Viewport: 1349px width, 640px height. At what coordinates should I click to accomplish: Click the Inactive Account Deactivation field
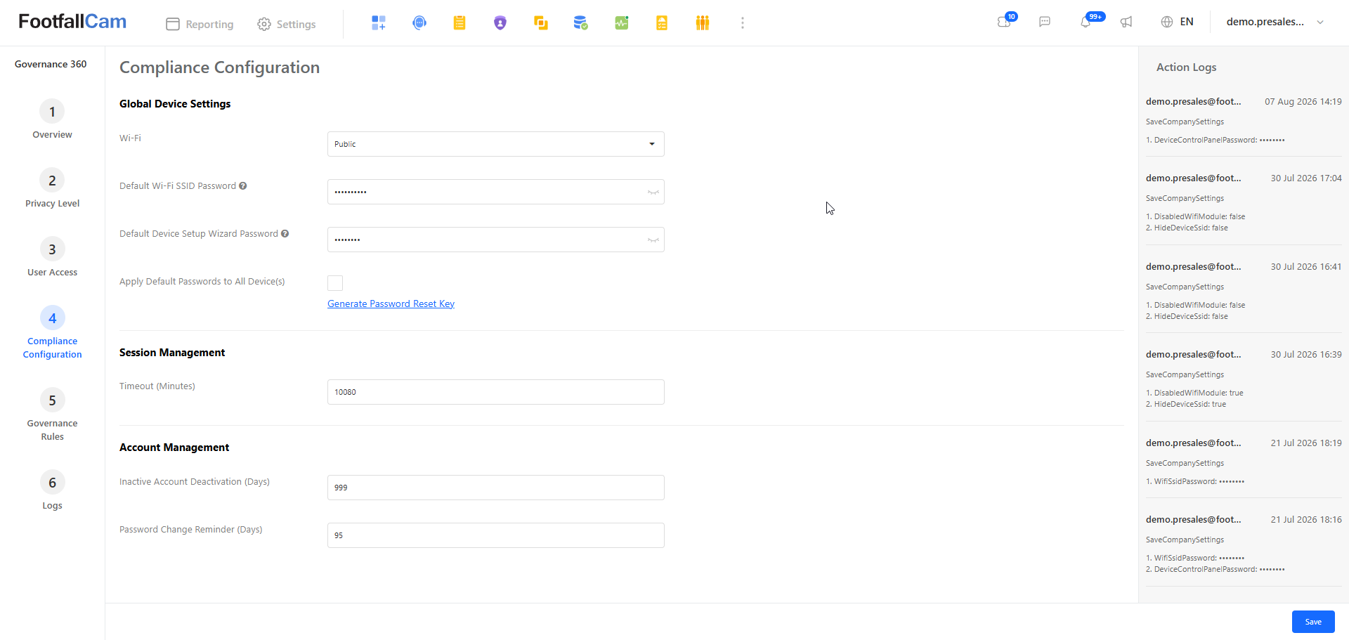pos(496,488)
